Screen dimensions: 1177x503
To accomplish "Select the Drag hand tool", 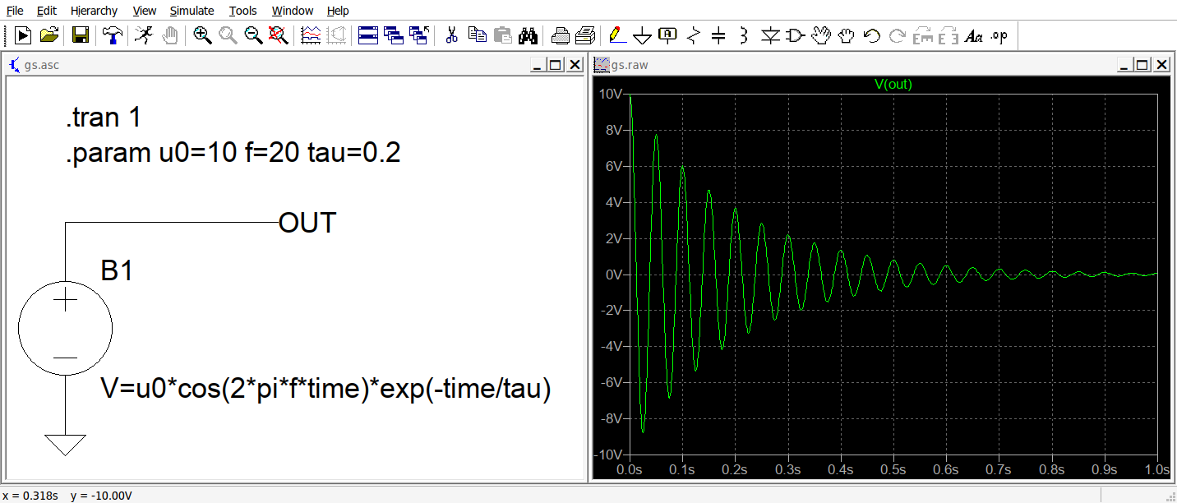I will (x=847, y=35).
